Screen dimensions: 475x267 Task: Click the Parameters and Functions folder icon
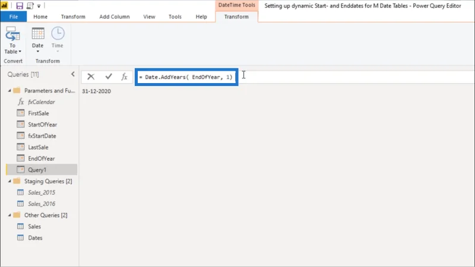tap(17, 90)
